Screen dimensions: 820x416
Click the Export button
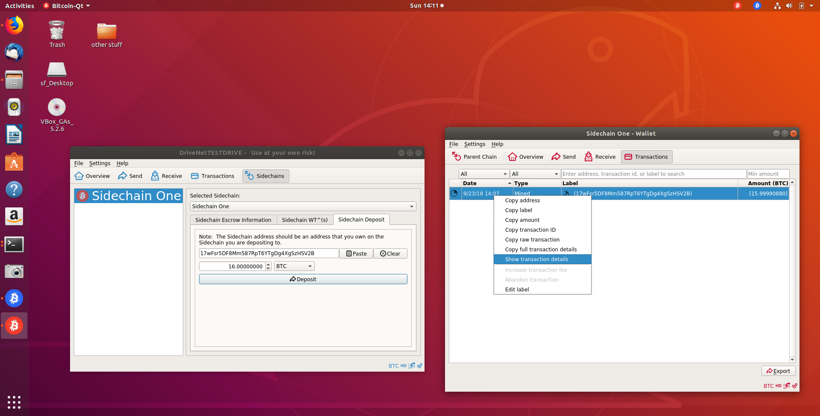(x=778, y=371)
